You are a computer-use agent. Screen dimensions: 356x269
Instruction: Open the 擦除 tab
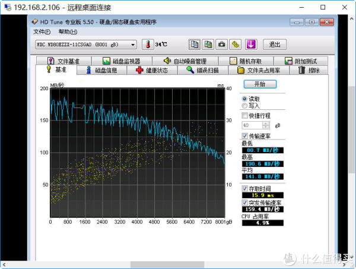[309, 70]
